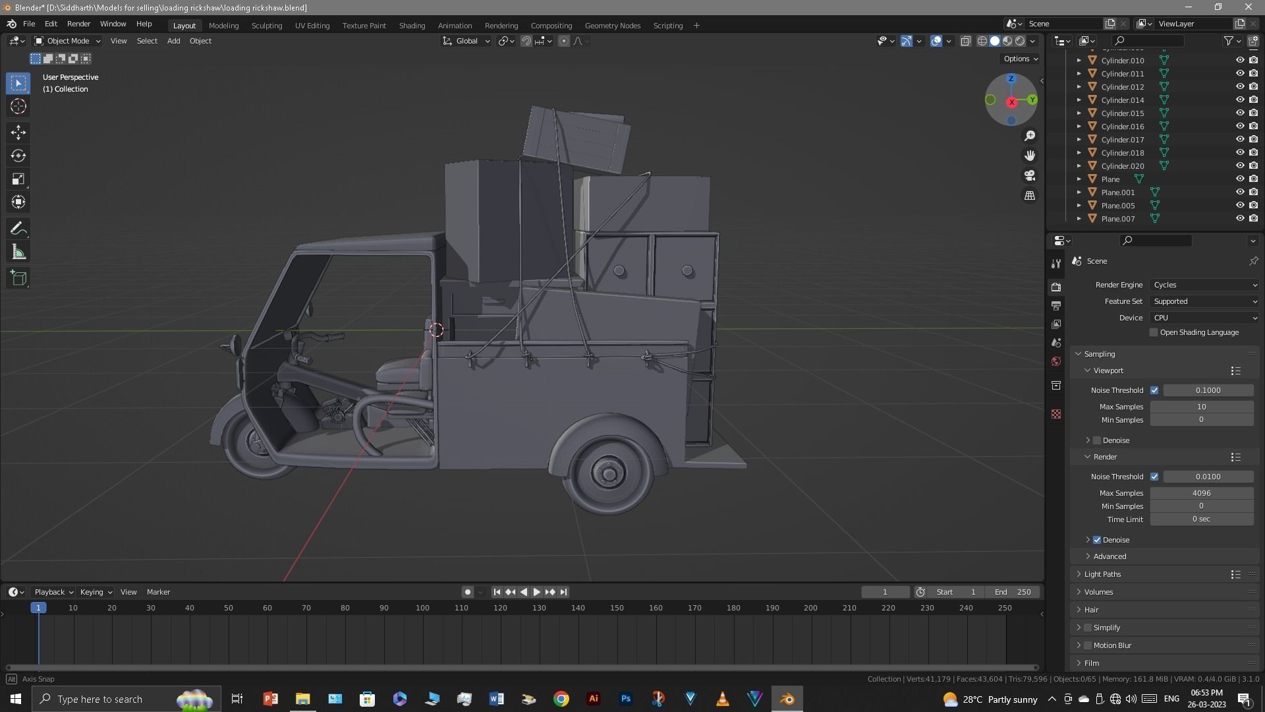Switch perspective/orthographic grid gizmo
1265x712 pixels.
pos(1029,196)
